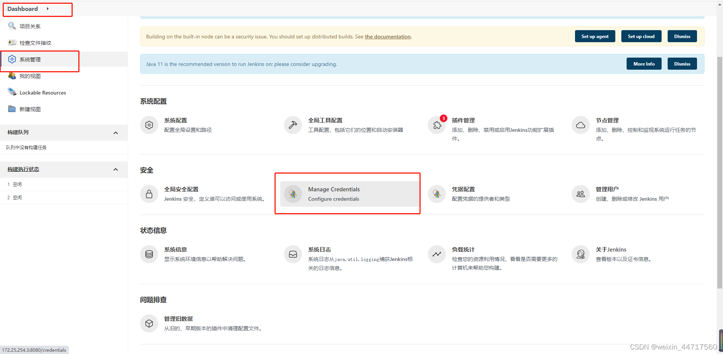
Task: Open the documentation link
Action: 388,37
